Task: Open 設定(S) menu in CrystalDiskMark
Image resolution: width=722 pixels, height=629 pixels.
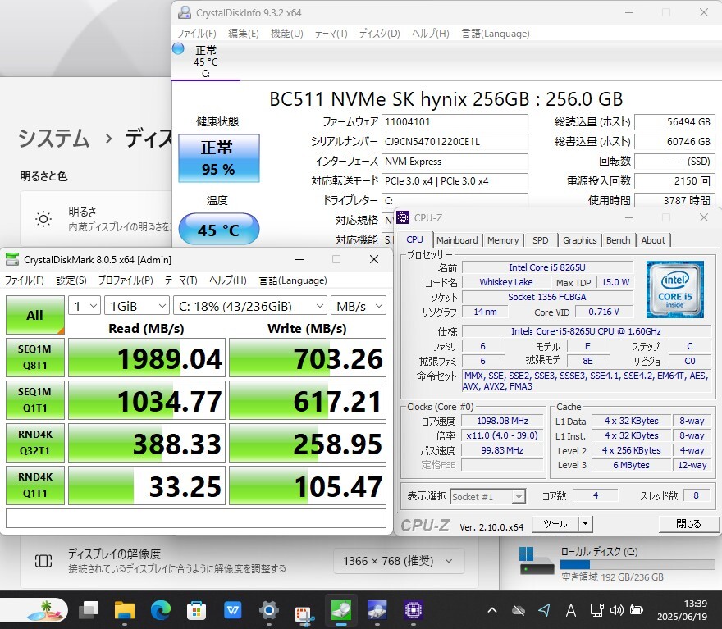Action: click(x=71, y=280)
